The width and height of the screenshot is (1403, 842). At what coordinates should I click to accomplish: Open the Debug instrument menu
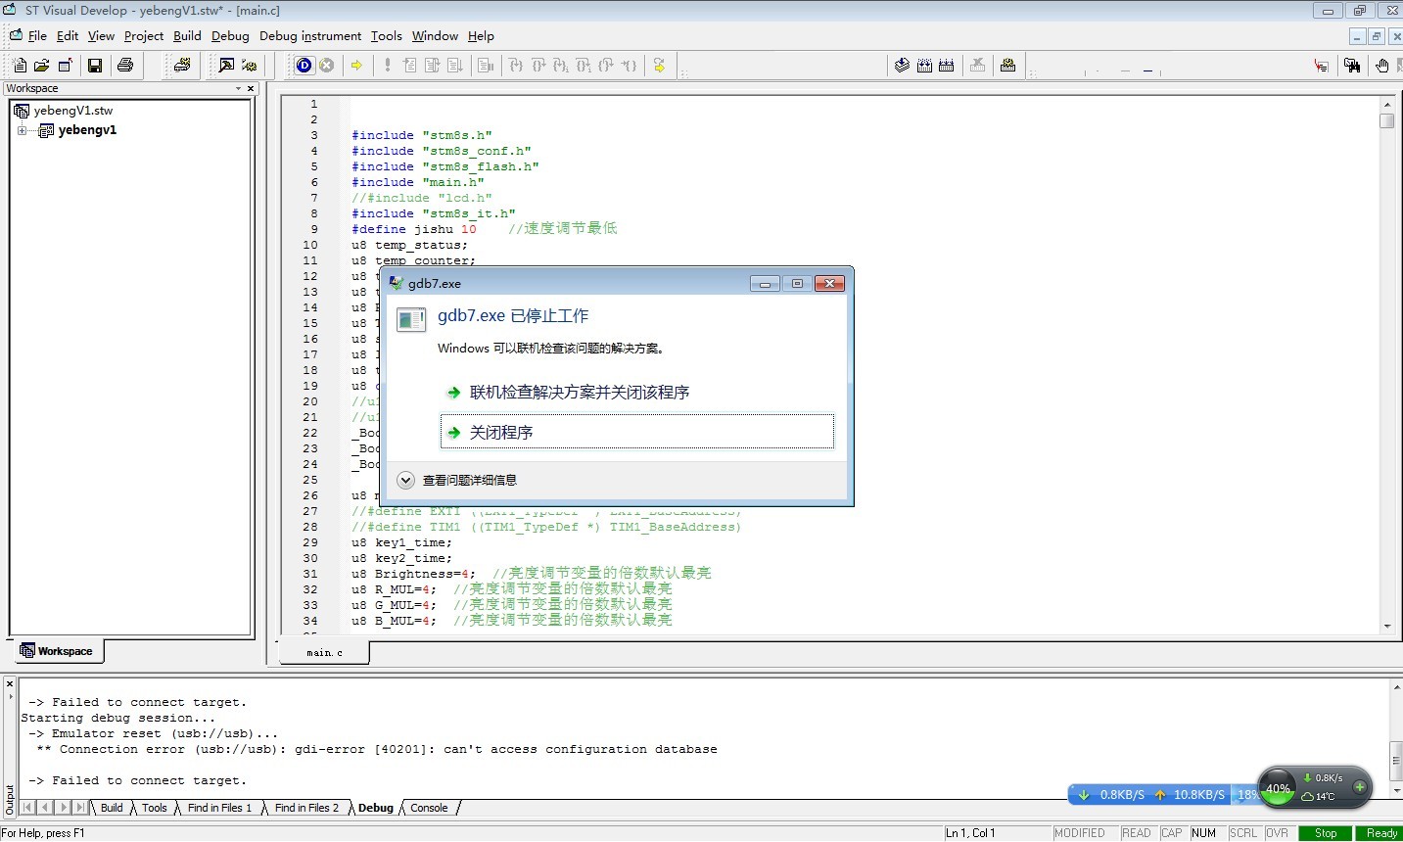click(x=310, y=36)
